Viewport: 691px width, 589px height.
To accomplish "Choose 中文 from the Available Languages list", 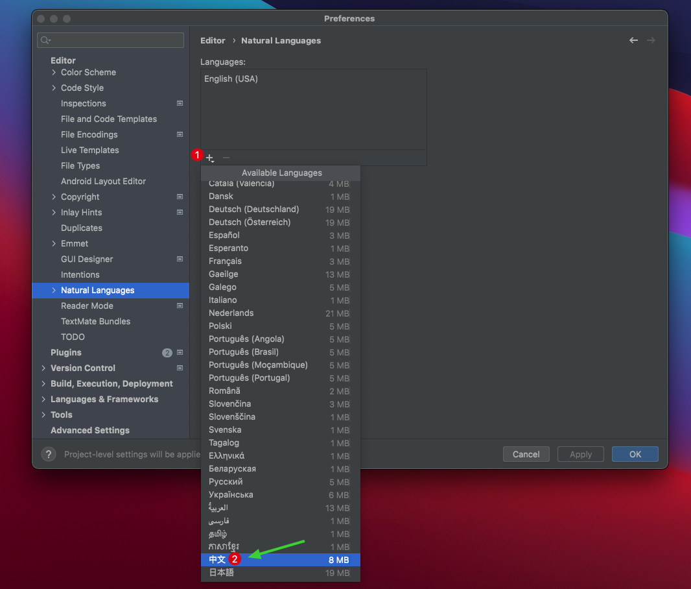I will 217,559.
